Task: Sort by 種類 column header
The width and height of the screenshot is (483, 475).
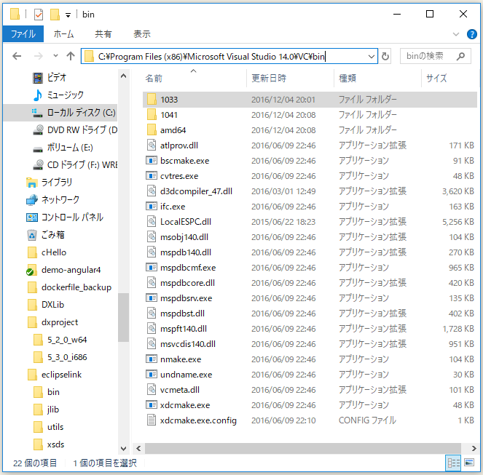Action: [347, 78]
